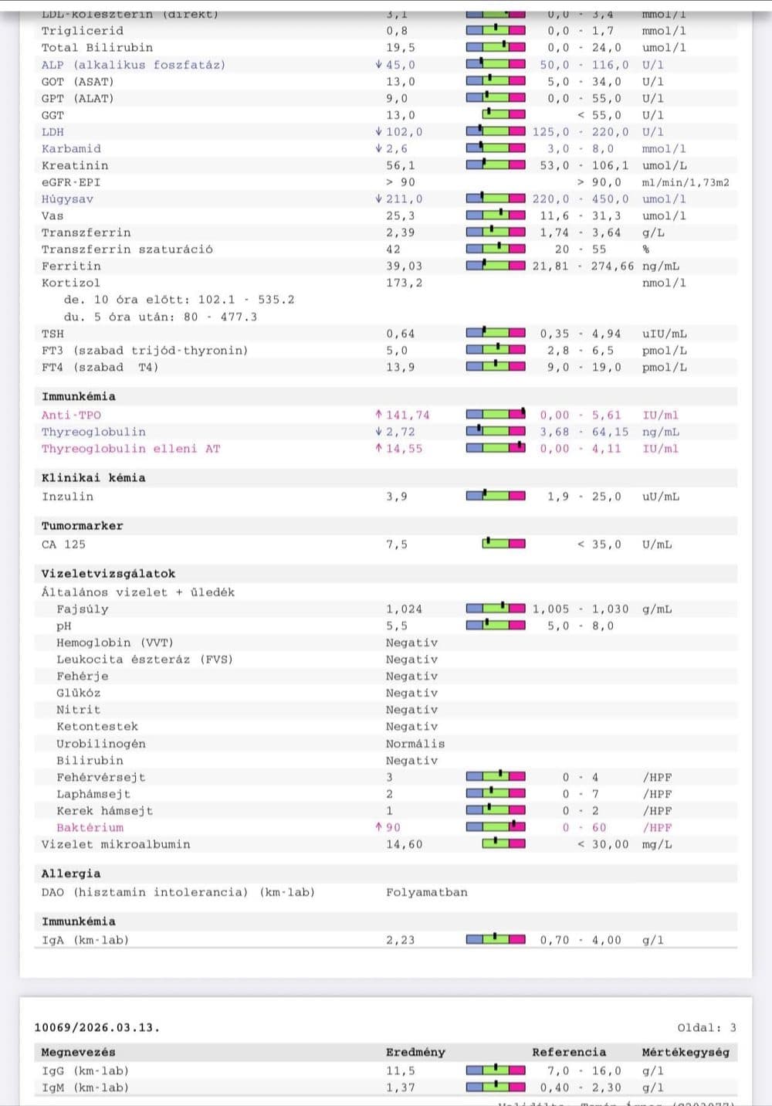Click the Ferritin value 39,03

405,266
